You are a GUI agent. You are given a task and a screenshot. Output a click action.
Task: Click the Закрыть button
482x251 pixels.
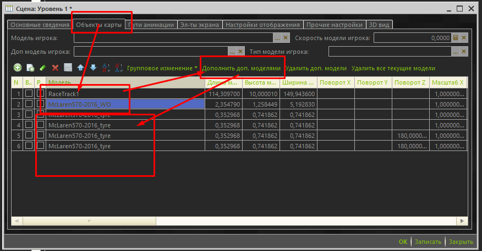461,242
